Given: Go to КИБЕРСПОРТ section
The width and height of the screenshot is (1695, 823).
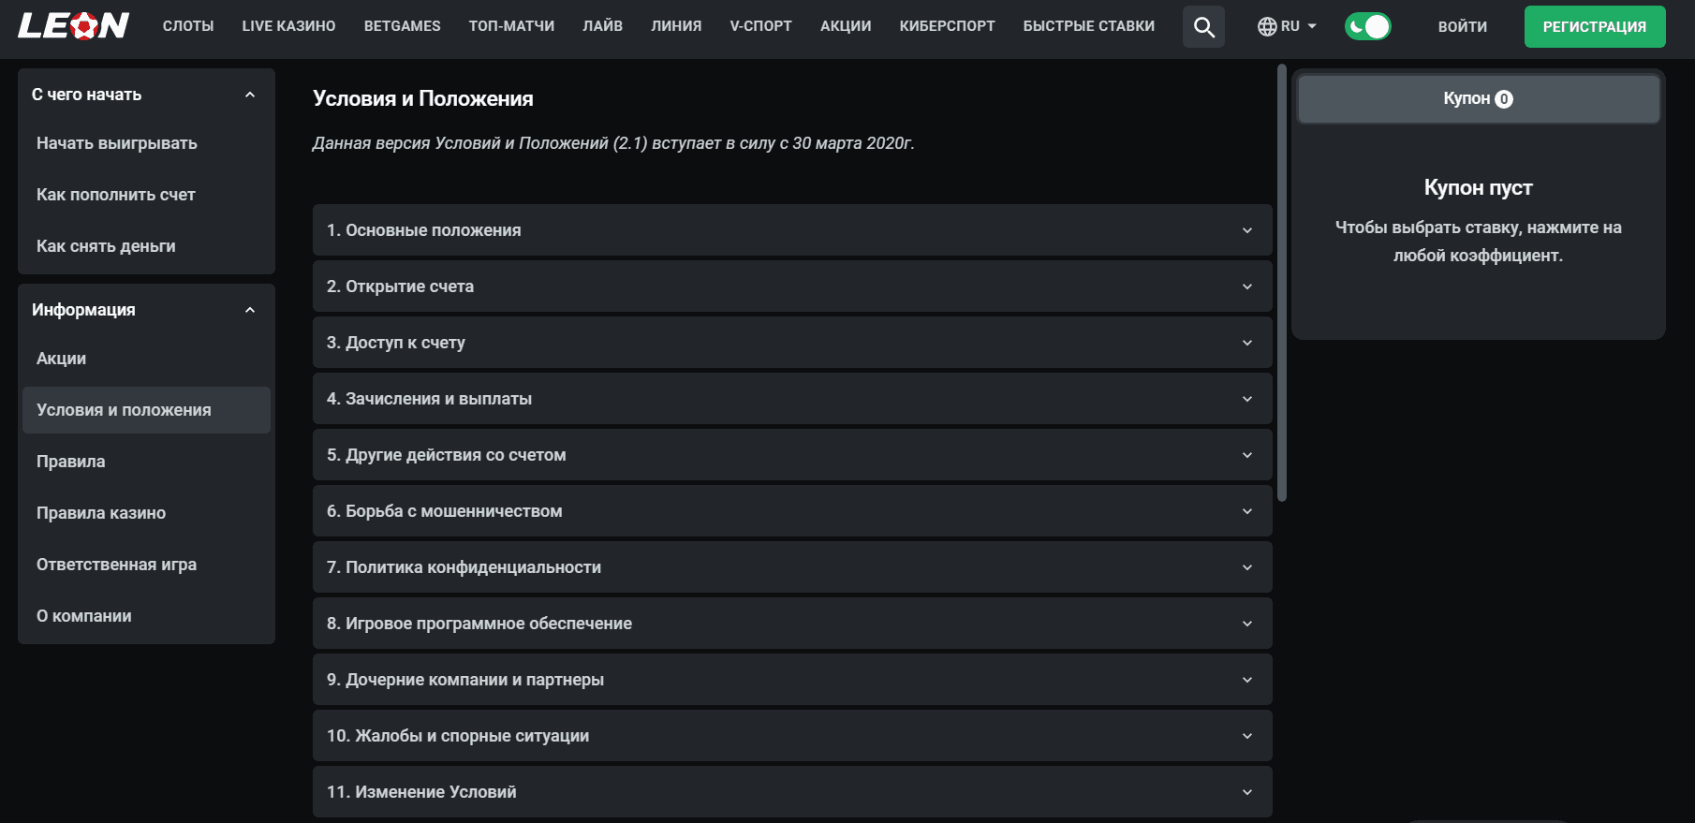Looking at the screenshot, I should [947, 26].
